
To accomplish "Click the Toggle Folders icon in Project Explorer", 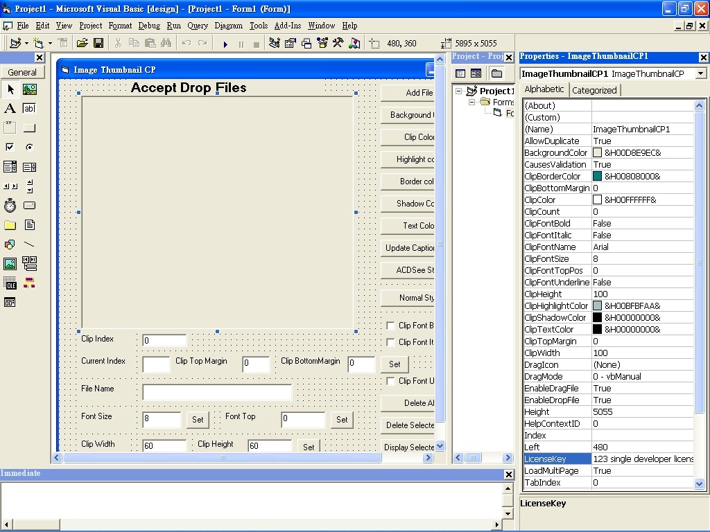I will tap(496, 73).
